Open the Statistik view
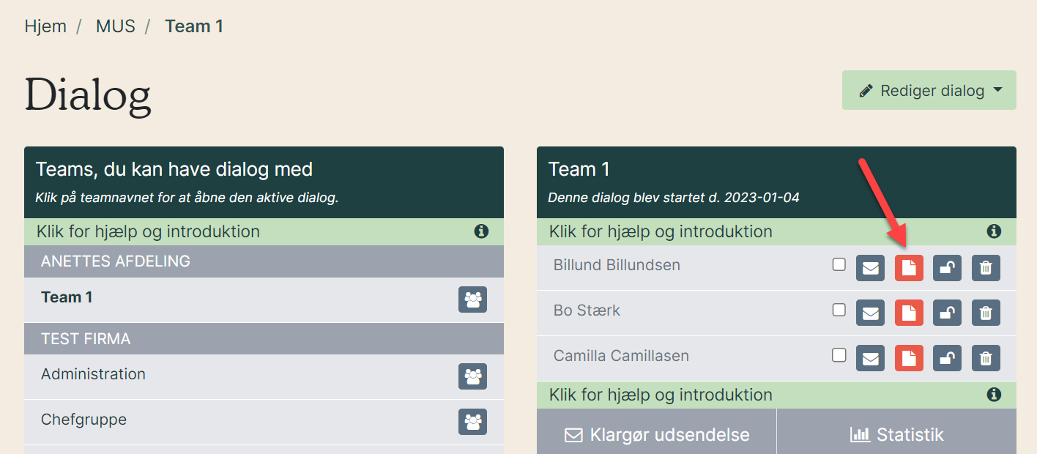 pos(896,434)
